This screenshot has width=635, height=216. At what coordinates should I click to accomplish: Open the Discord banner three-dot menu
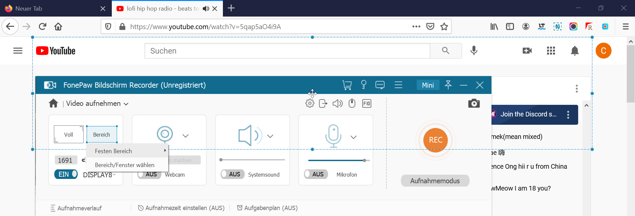pos(568,115)
